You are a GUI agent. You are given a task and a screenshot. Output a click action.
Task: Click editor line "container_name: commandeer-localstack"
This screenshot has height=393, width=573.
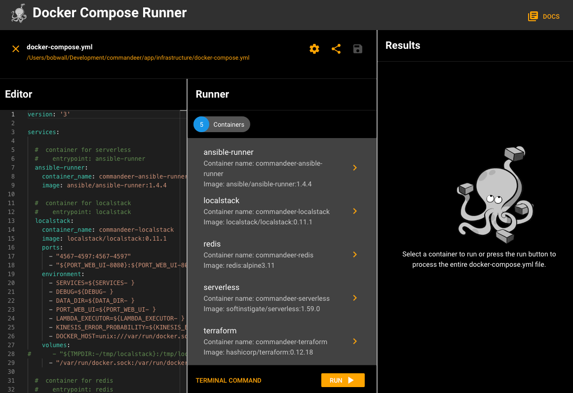click(108, 230)
